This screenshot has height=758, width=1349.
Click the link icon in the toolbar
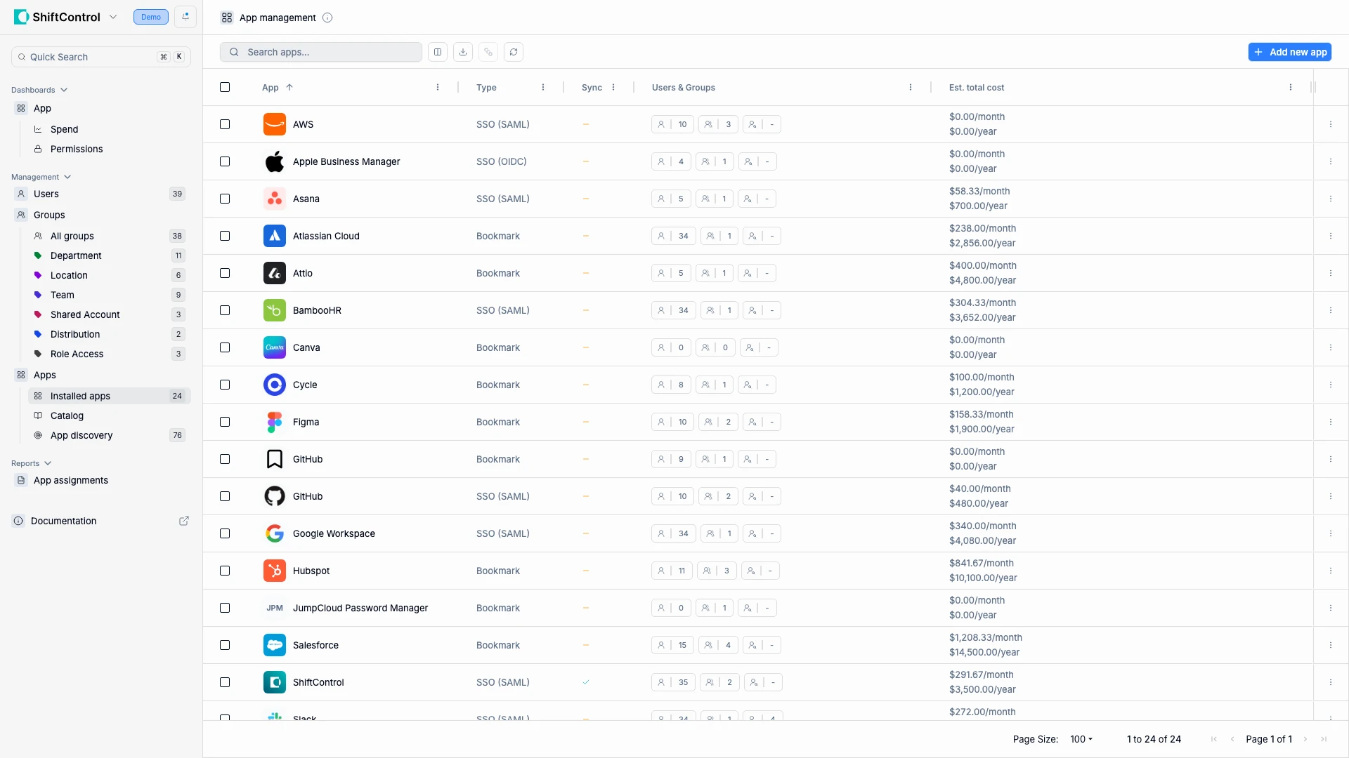[488, 52]
